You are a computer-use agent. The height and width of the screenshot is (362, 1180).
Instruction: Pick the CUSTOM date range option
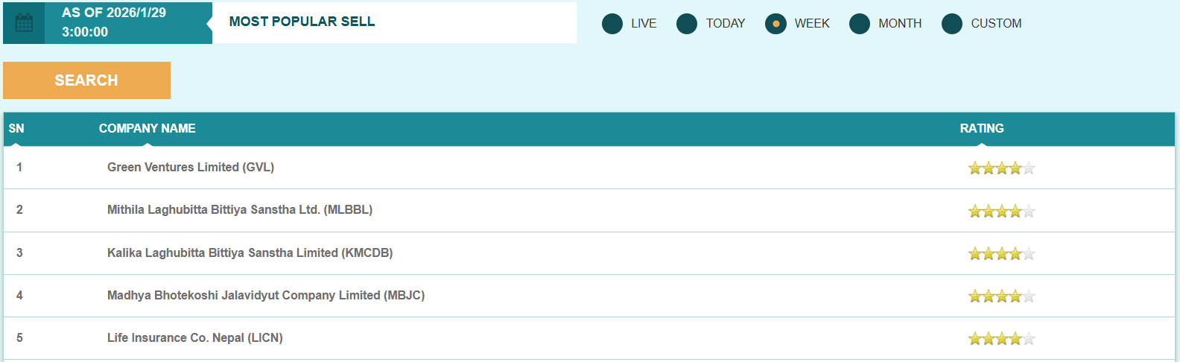click(x=952, y=24)
